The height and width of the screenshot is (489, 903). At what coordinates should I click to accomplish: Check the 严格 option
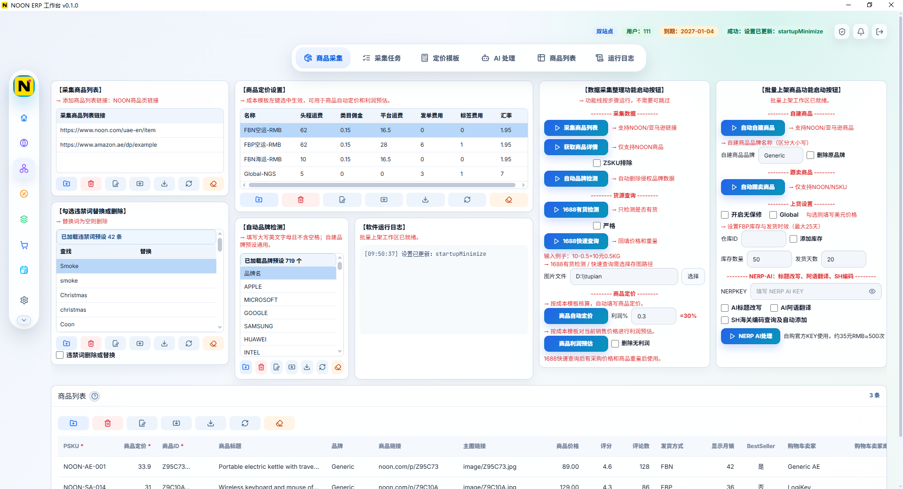click(x=597, y=226)
